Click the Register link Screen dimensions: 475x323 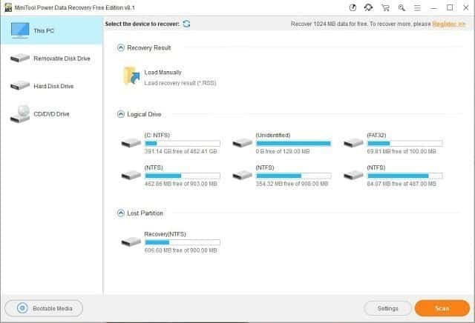click(448, 24)
